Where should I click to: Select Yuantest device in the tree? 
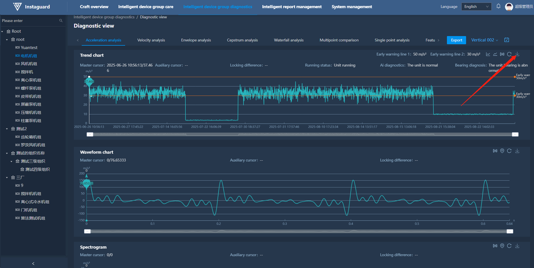29,48
